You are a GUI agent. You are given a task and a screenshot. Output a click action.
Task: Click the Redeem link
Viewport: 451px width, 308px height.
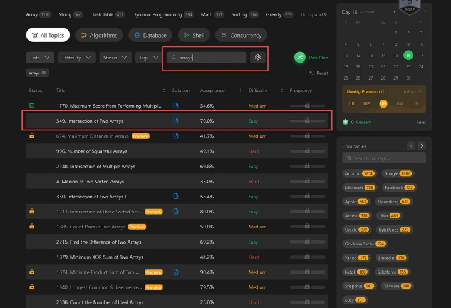363,122
